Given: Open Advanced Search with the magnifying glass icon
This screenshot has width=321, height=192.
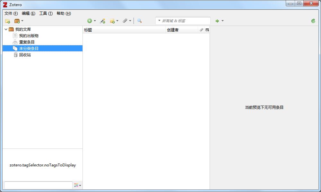Looking at the screenshot, I should [x=139, y=21].
